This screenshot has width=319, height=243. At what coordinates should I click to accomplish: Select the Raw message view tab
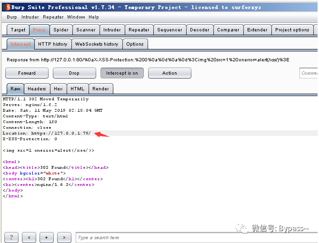pos(15,89)
